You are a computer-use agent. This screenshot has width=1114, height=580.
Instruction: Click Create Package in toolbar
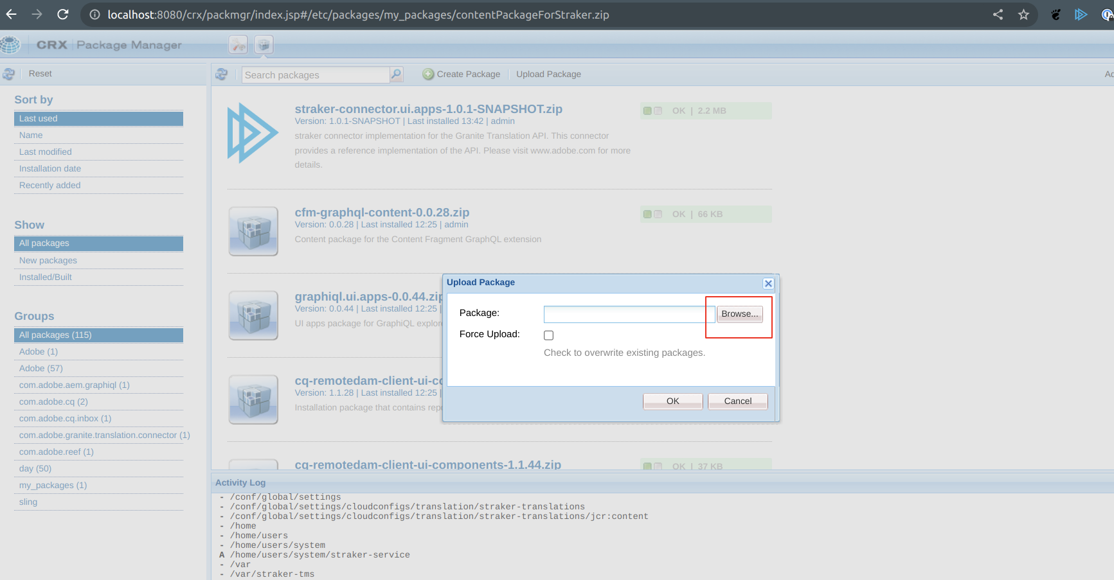pyautogui.click(x=462, y=75)
